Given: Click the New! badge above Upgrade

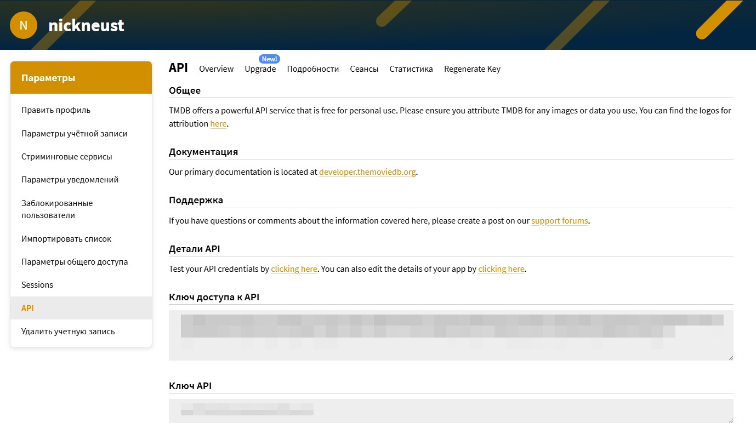Looking at the screenshot, I should [x=270, y=59].
